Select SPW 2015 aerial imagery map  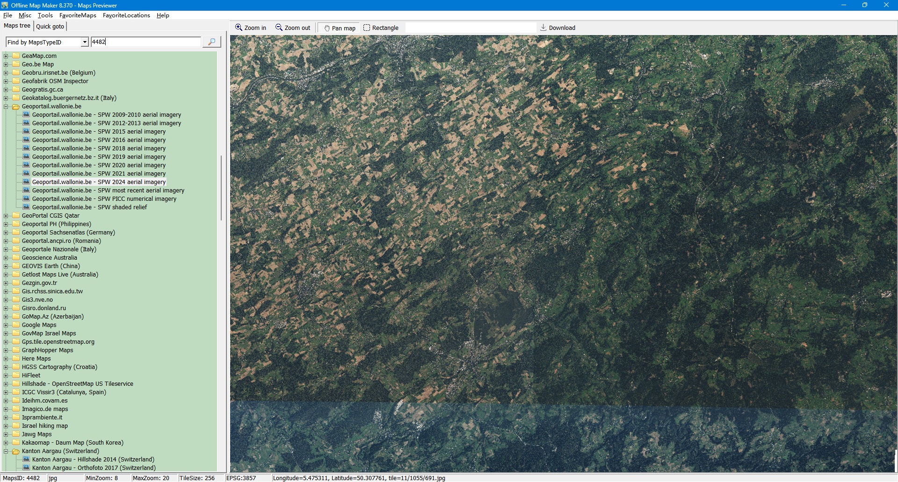99,132
